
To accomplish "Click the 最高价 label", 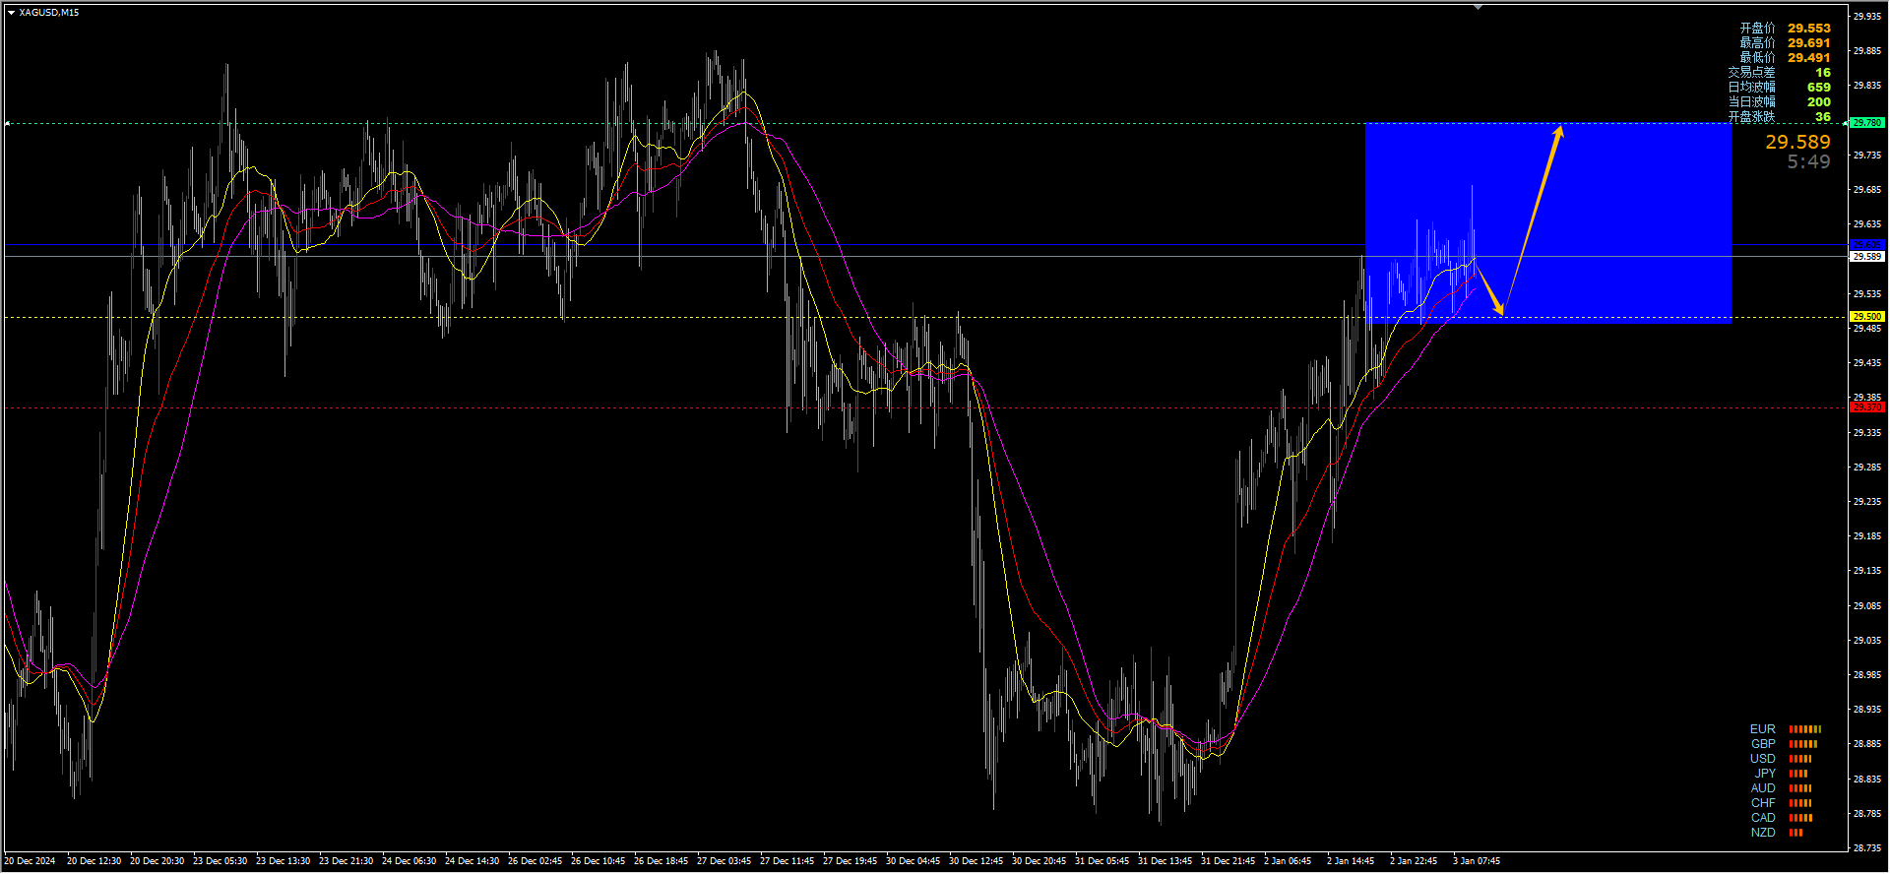I will [x=1757, y=43].
